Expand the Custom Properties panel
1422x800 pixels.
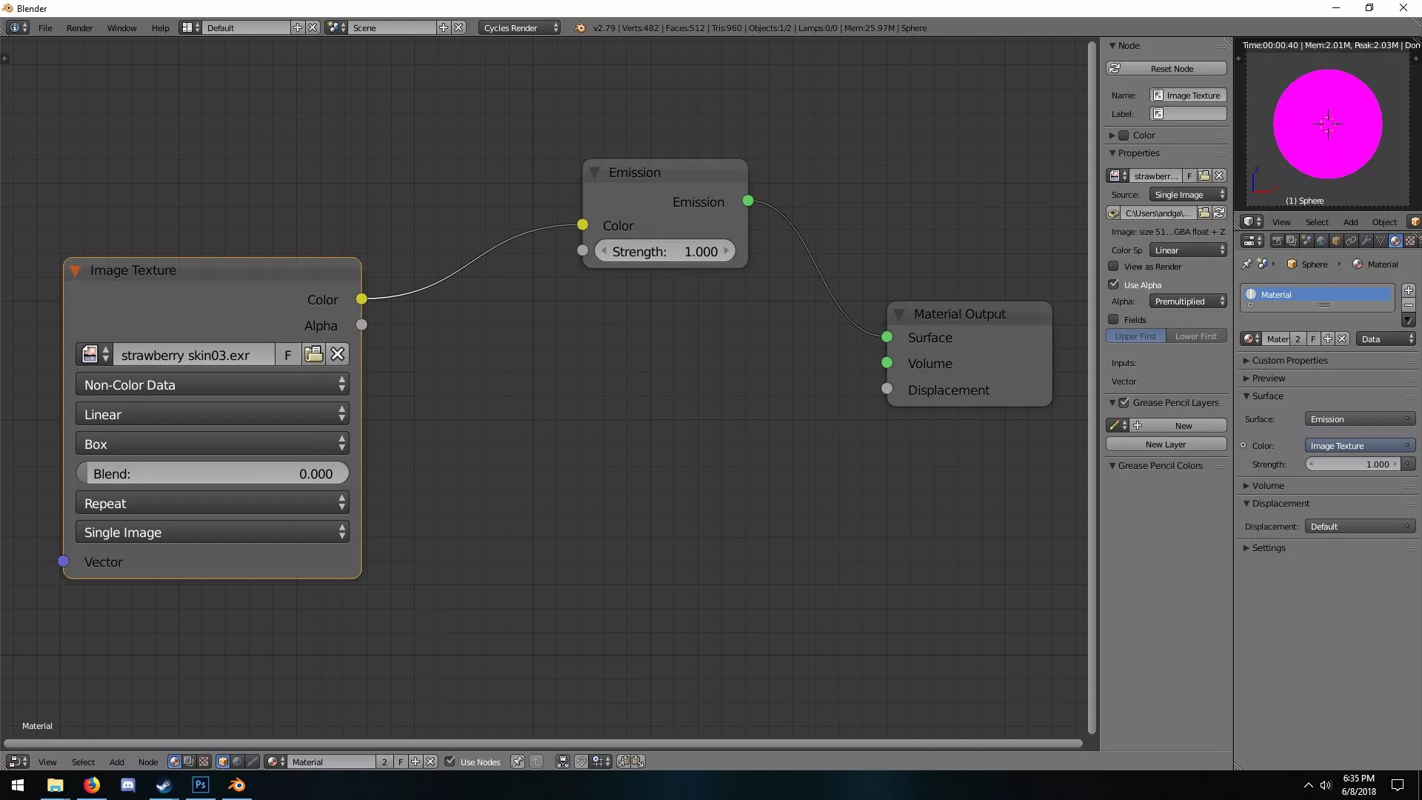[1289, 360]
